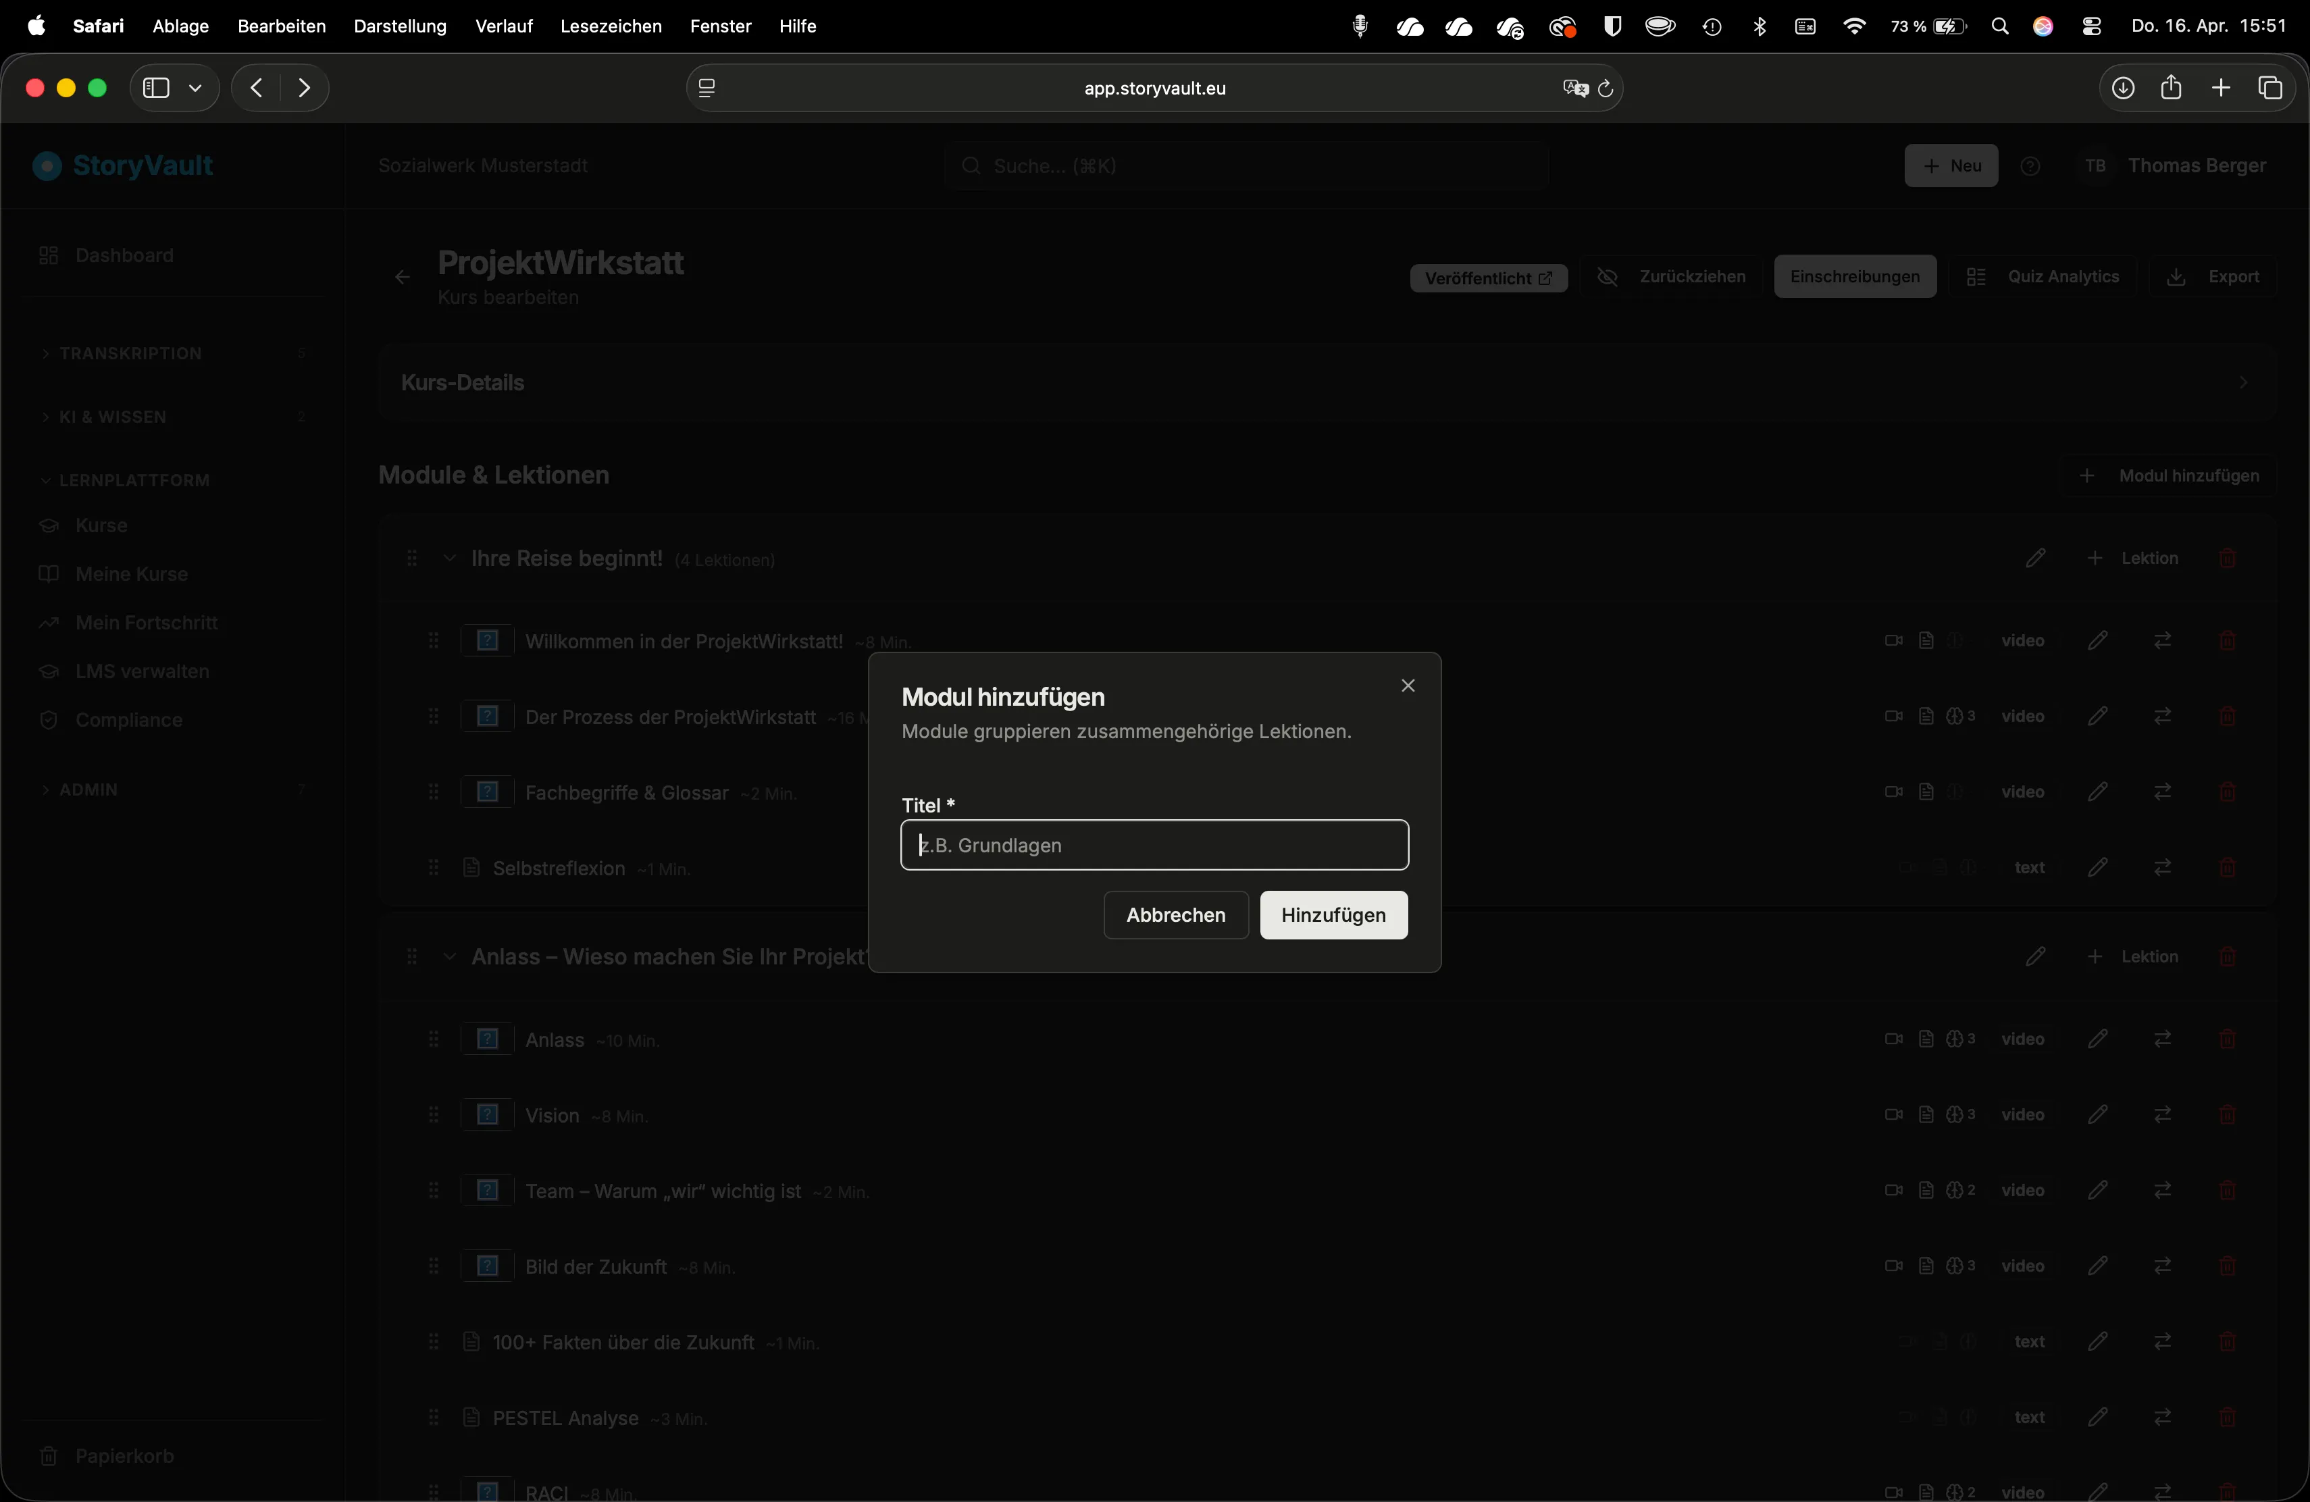Collapse the Anlass – Wieso module
Viewport: 2310px width, 1502px height.
click(449, 957)
